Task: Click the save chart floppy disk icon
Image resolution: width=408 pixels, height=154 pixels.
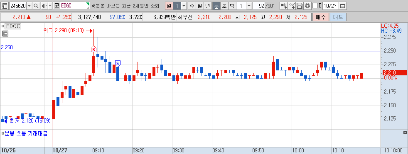Action: [x=300, y=5]
